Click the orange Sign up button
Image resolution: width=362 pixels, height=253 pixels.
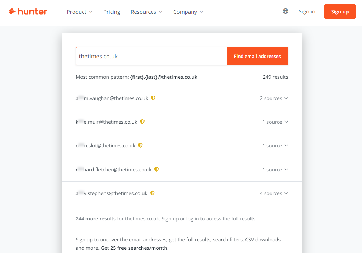point(340,12)
